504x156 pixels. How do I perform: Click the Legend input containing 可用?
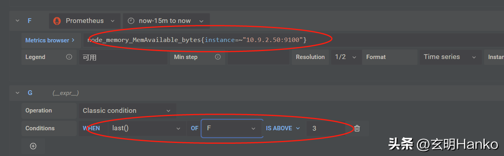point(123,57)
